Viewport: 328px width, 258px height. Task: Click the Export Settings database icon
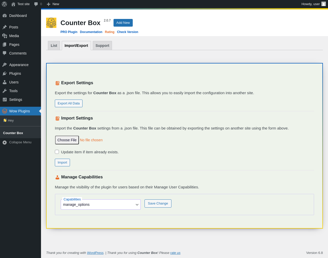(x=57, y=83)
